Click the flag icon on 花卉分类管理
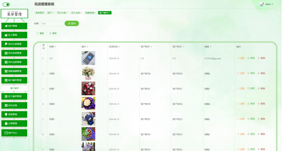 tap(6, 44)
